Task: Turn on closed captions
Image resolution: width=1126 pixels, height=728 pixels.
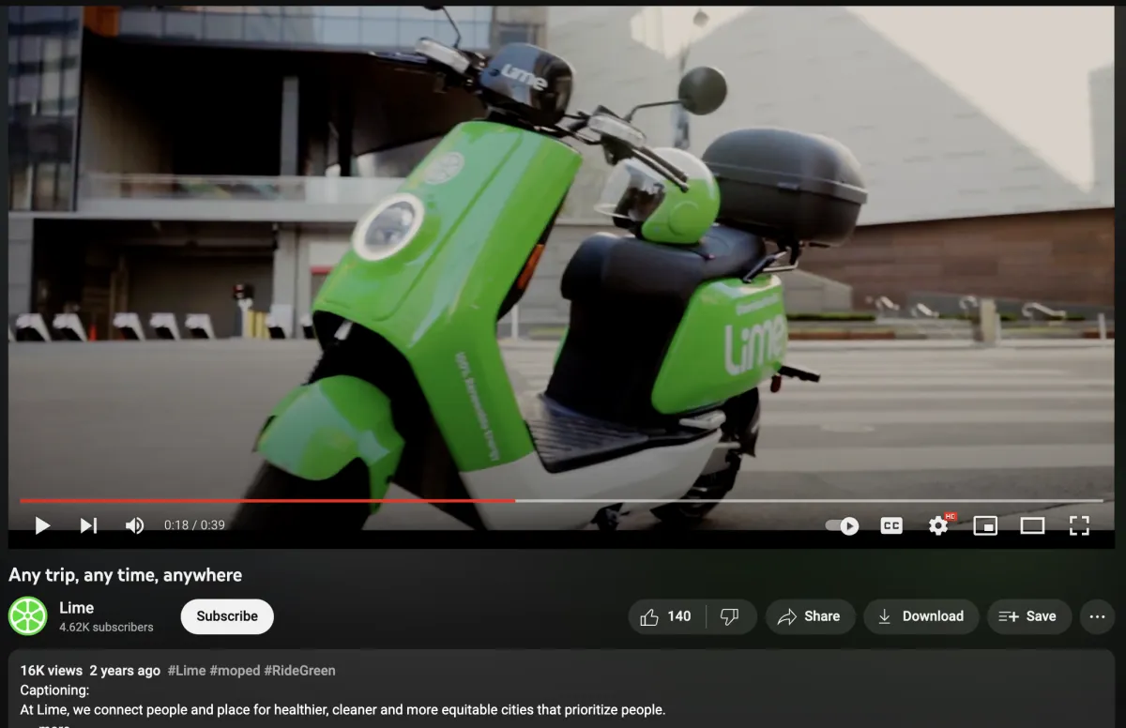Action: (891, 526)
